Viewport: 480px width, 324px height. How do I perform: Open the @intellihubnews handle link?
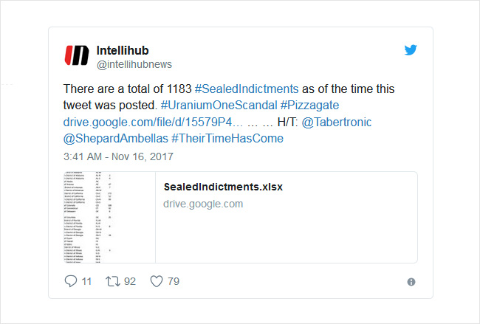pos(134,64)
